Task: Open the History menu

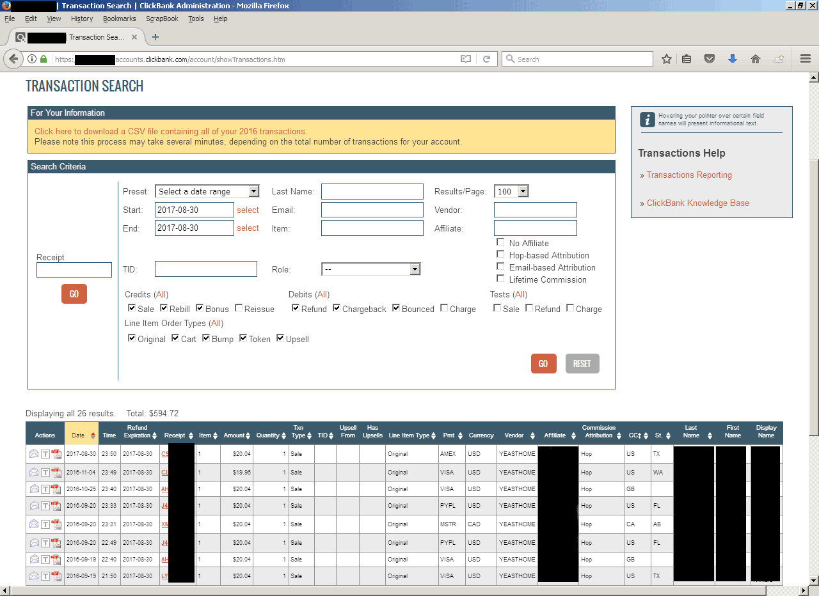Action: [x=82, y=19]
